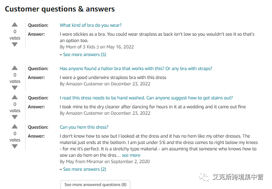Downvote the hand washed stains question
Screen dimensions: 272x189
(x=15, y=117)
